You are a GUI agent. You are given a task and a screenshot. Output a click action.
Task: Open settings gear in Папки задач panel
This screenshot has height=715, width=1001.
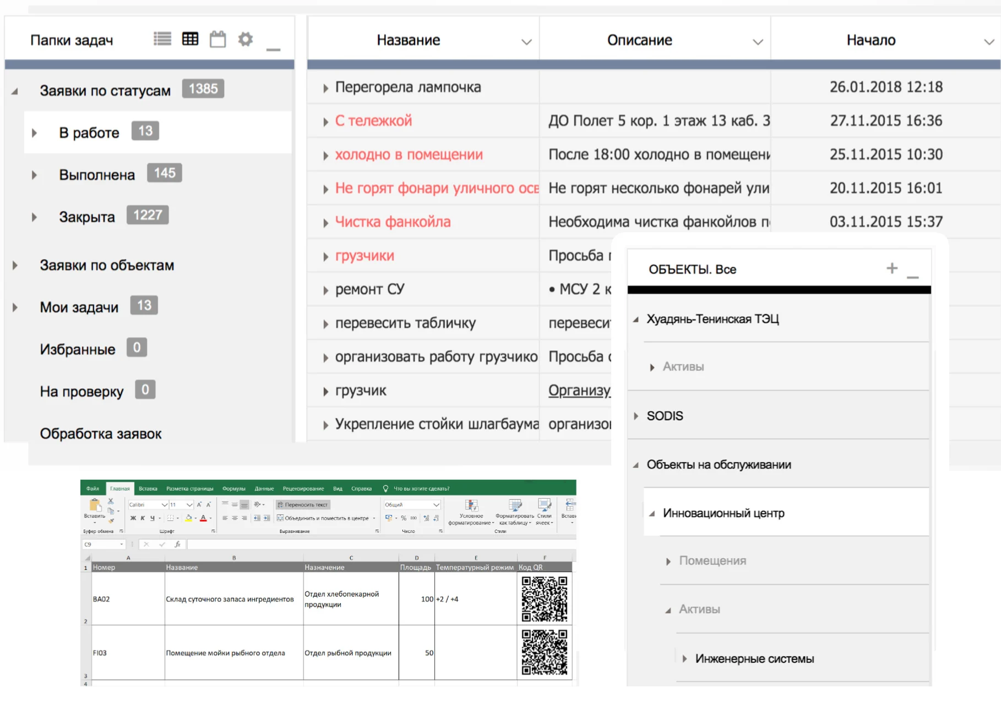coord(246,39)
